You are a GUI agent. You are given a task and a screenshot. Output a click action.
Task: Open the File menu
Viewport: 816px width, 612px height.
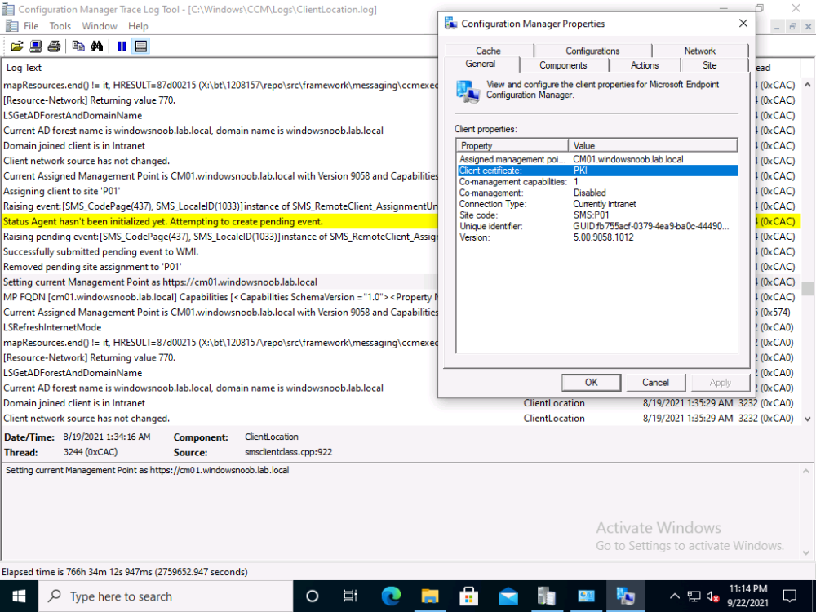(x=31, y=26)
